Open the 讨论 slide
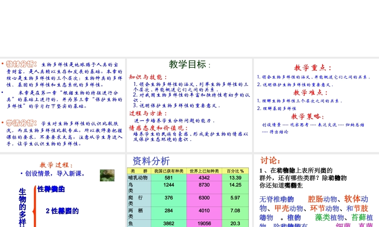Screen dimensions: 379x227 [x=316, y=191]
